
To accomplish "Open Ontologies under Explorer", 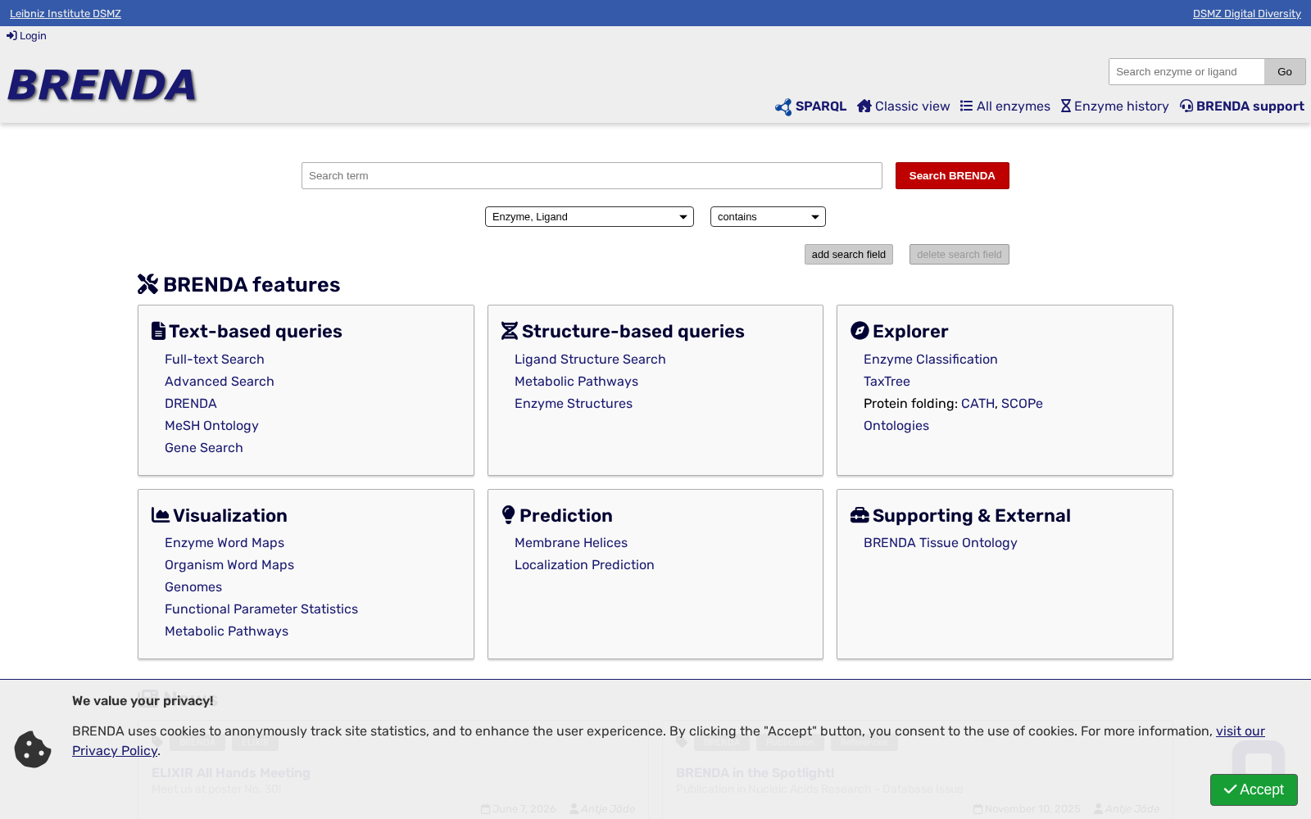I will point(896,426).
